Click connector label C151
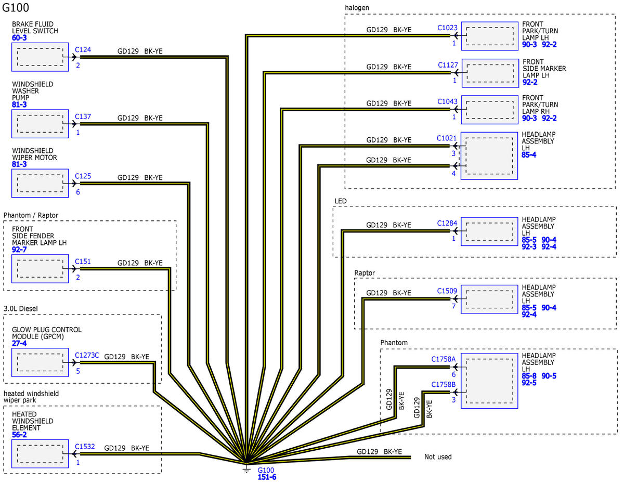Viewport: 624px width, 482px height. tap(83, 261)
